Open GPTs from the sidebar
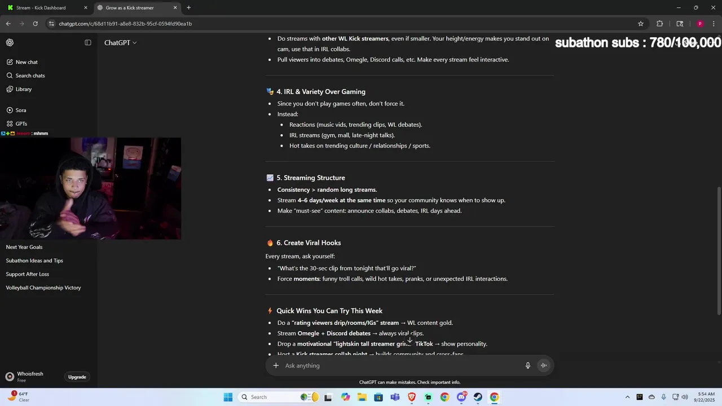The image size is (722, 406). pyautogui.click(x=17, y=123)
